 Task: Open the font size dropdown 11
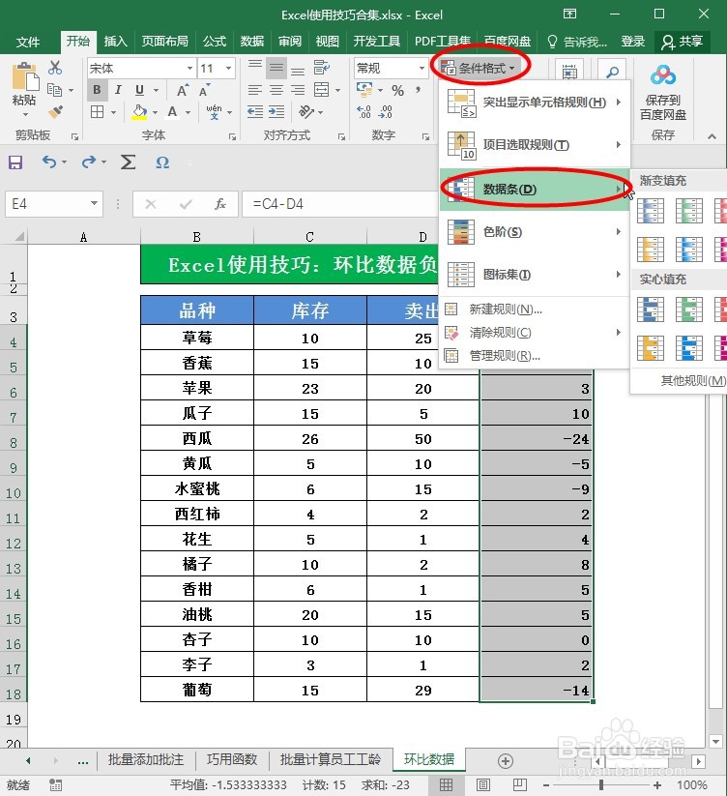click(228, 68)
